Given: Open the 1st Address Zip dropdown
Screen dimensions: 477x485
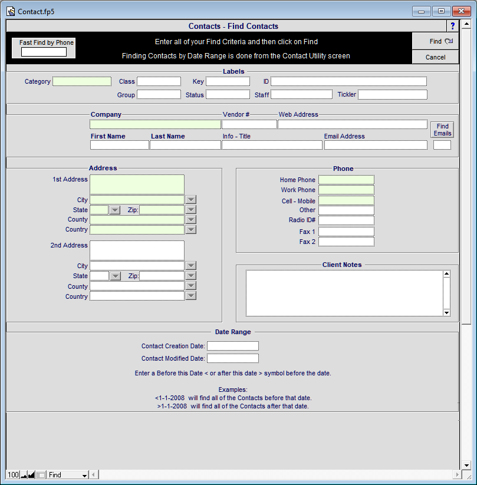Looking at the screenshot, I should click(x=191, y=210).
